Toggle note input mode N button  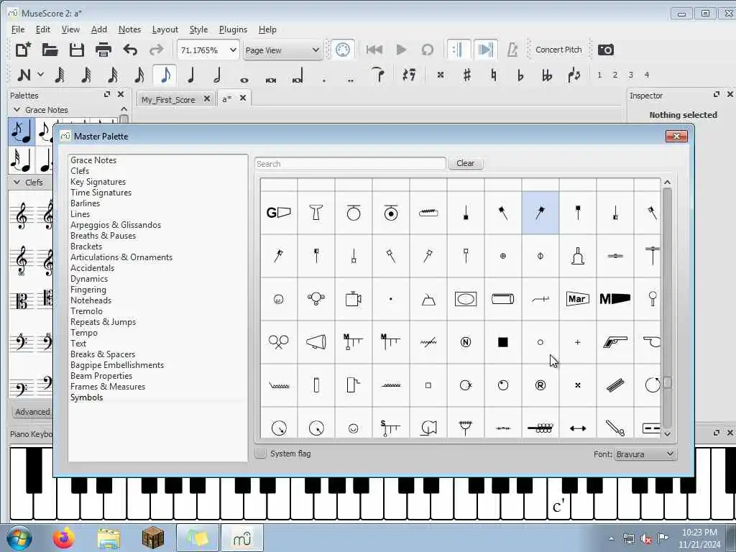tap(24, 75)
